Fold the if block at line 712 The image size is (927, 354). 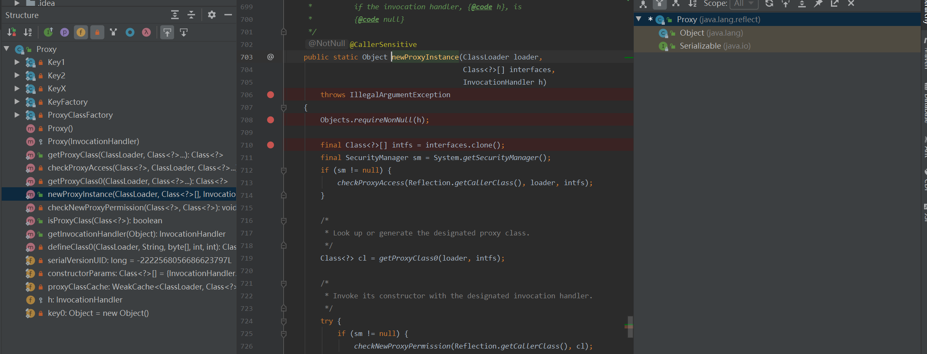pyautogui.click(x=284, y=171)
